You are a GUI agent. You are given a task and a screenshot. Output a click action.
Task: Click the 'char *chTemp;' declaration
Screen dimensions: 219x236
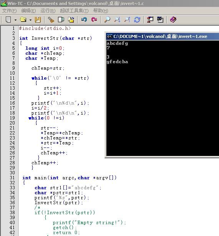45,53
